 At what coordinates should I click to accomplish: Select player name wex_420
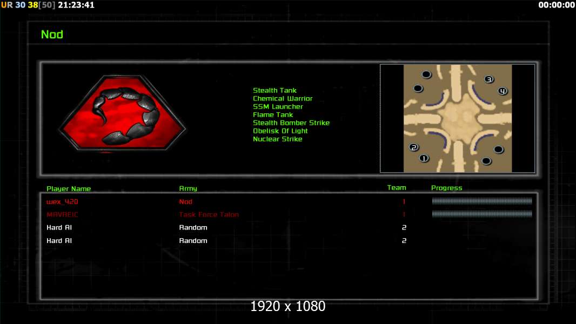[62, 202]
